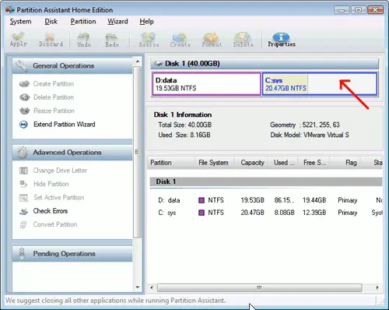This screenshot has width=389, height=310.
Task: Click the Partition Assistant title bar icon
Action: pos(10,10)
